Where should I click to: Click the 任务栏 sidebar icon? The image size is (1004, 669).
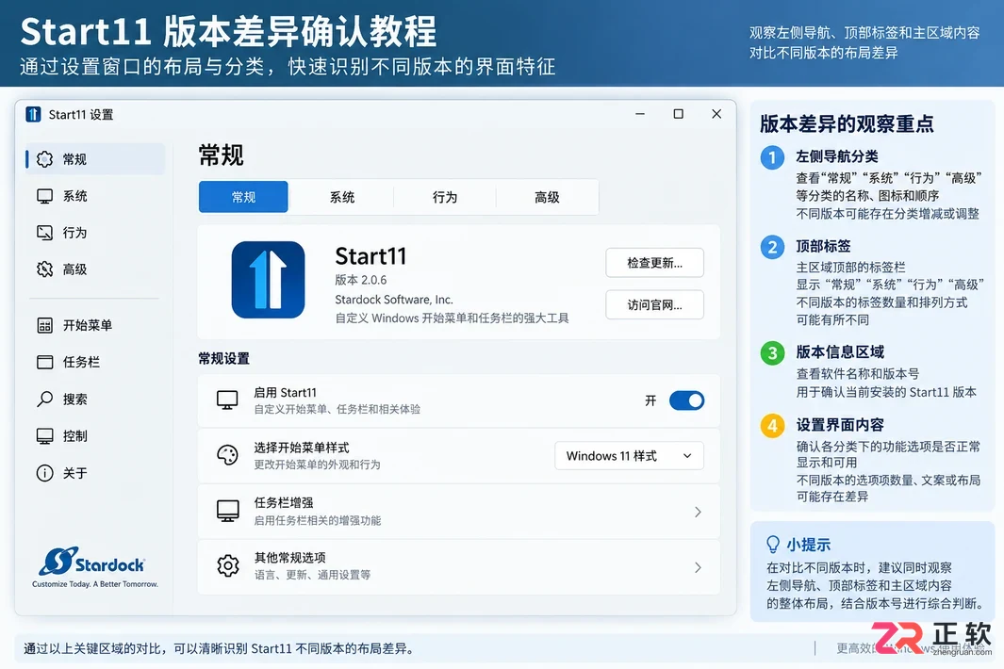coord(45,363)
